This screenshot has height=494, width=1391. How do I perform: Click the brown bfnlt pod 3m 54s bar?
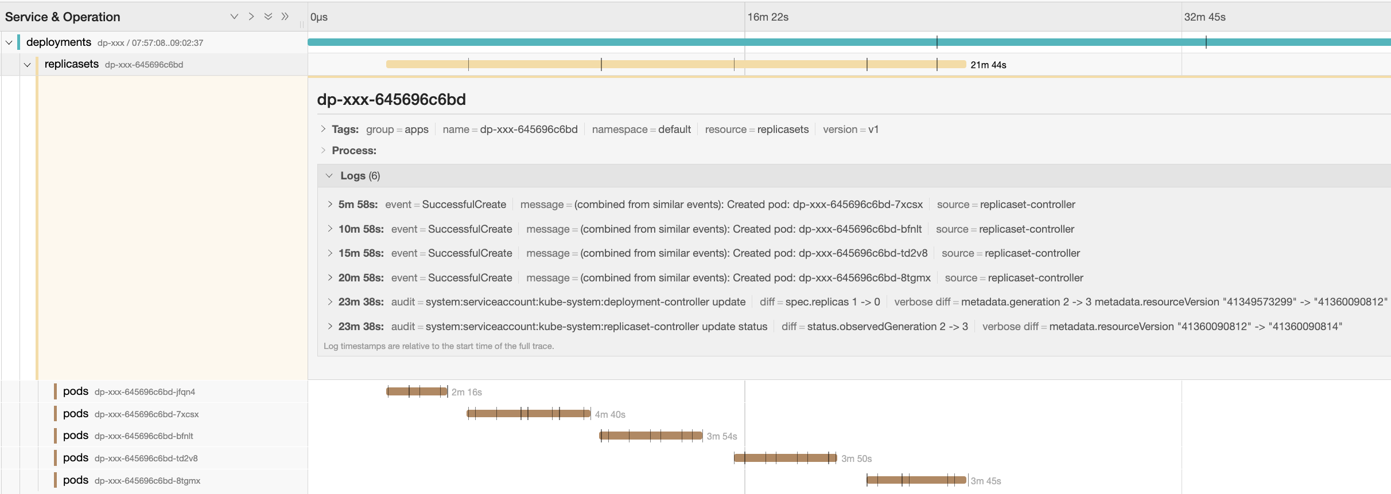[651, 436]
